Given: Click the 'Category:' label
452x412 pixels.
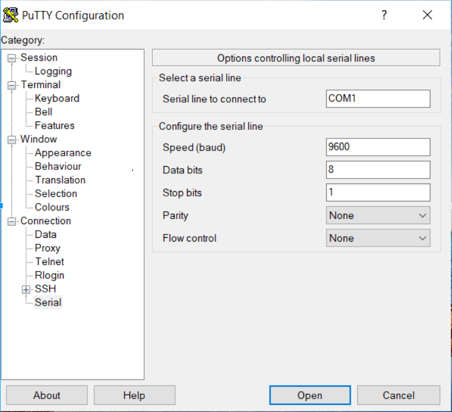Looking at the screenshot, I should pyautogui.click(x=23, y=40).
